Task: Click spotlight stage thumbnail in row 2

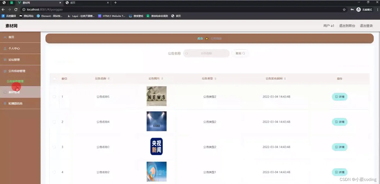Action: tap(157, 121)
